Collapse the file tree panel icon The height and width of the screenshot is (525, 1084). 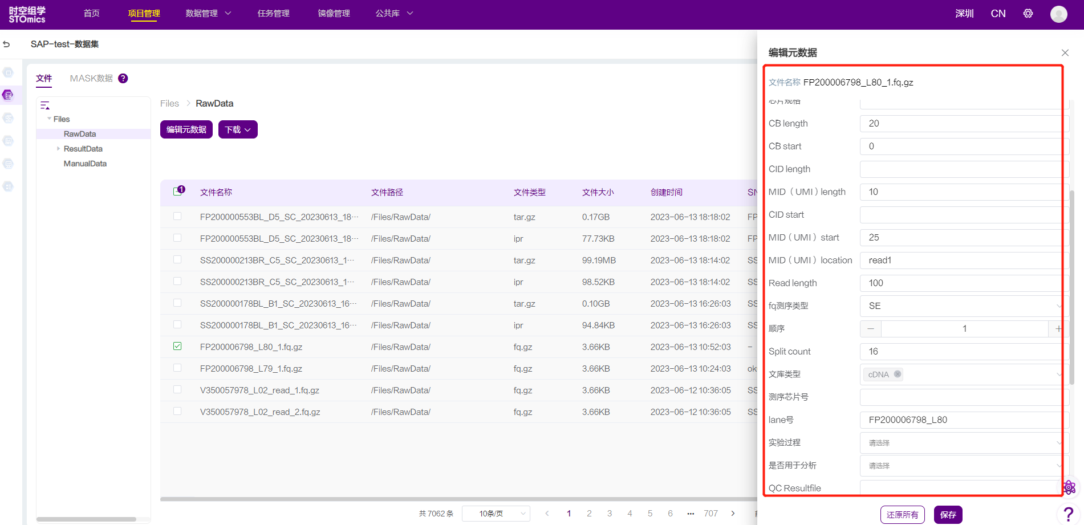45,105
